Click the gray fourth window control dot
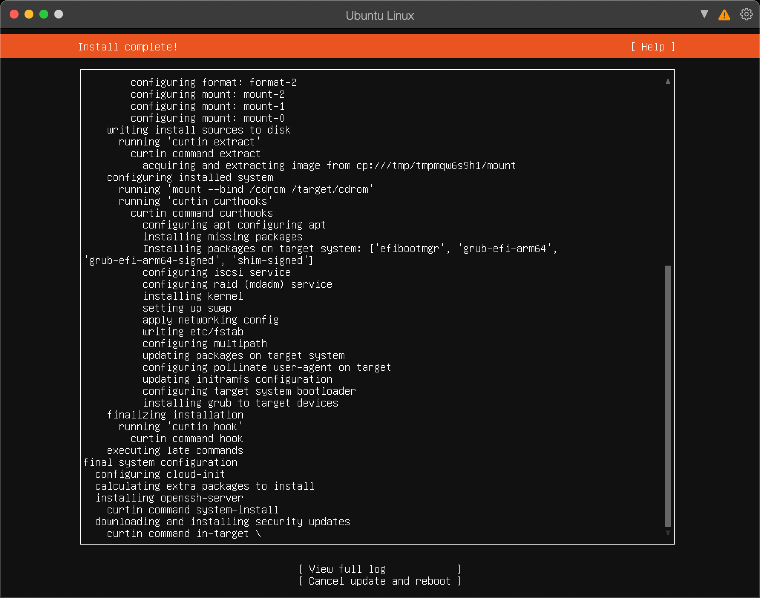 coord(59,14)
